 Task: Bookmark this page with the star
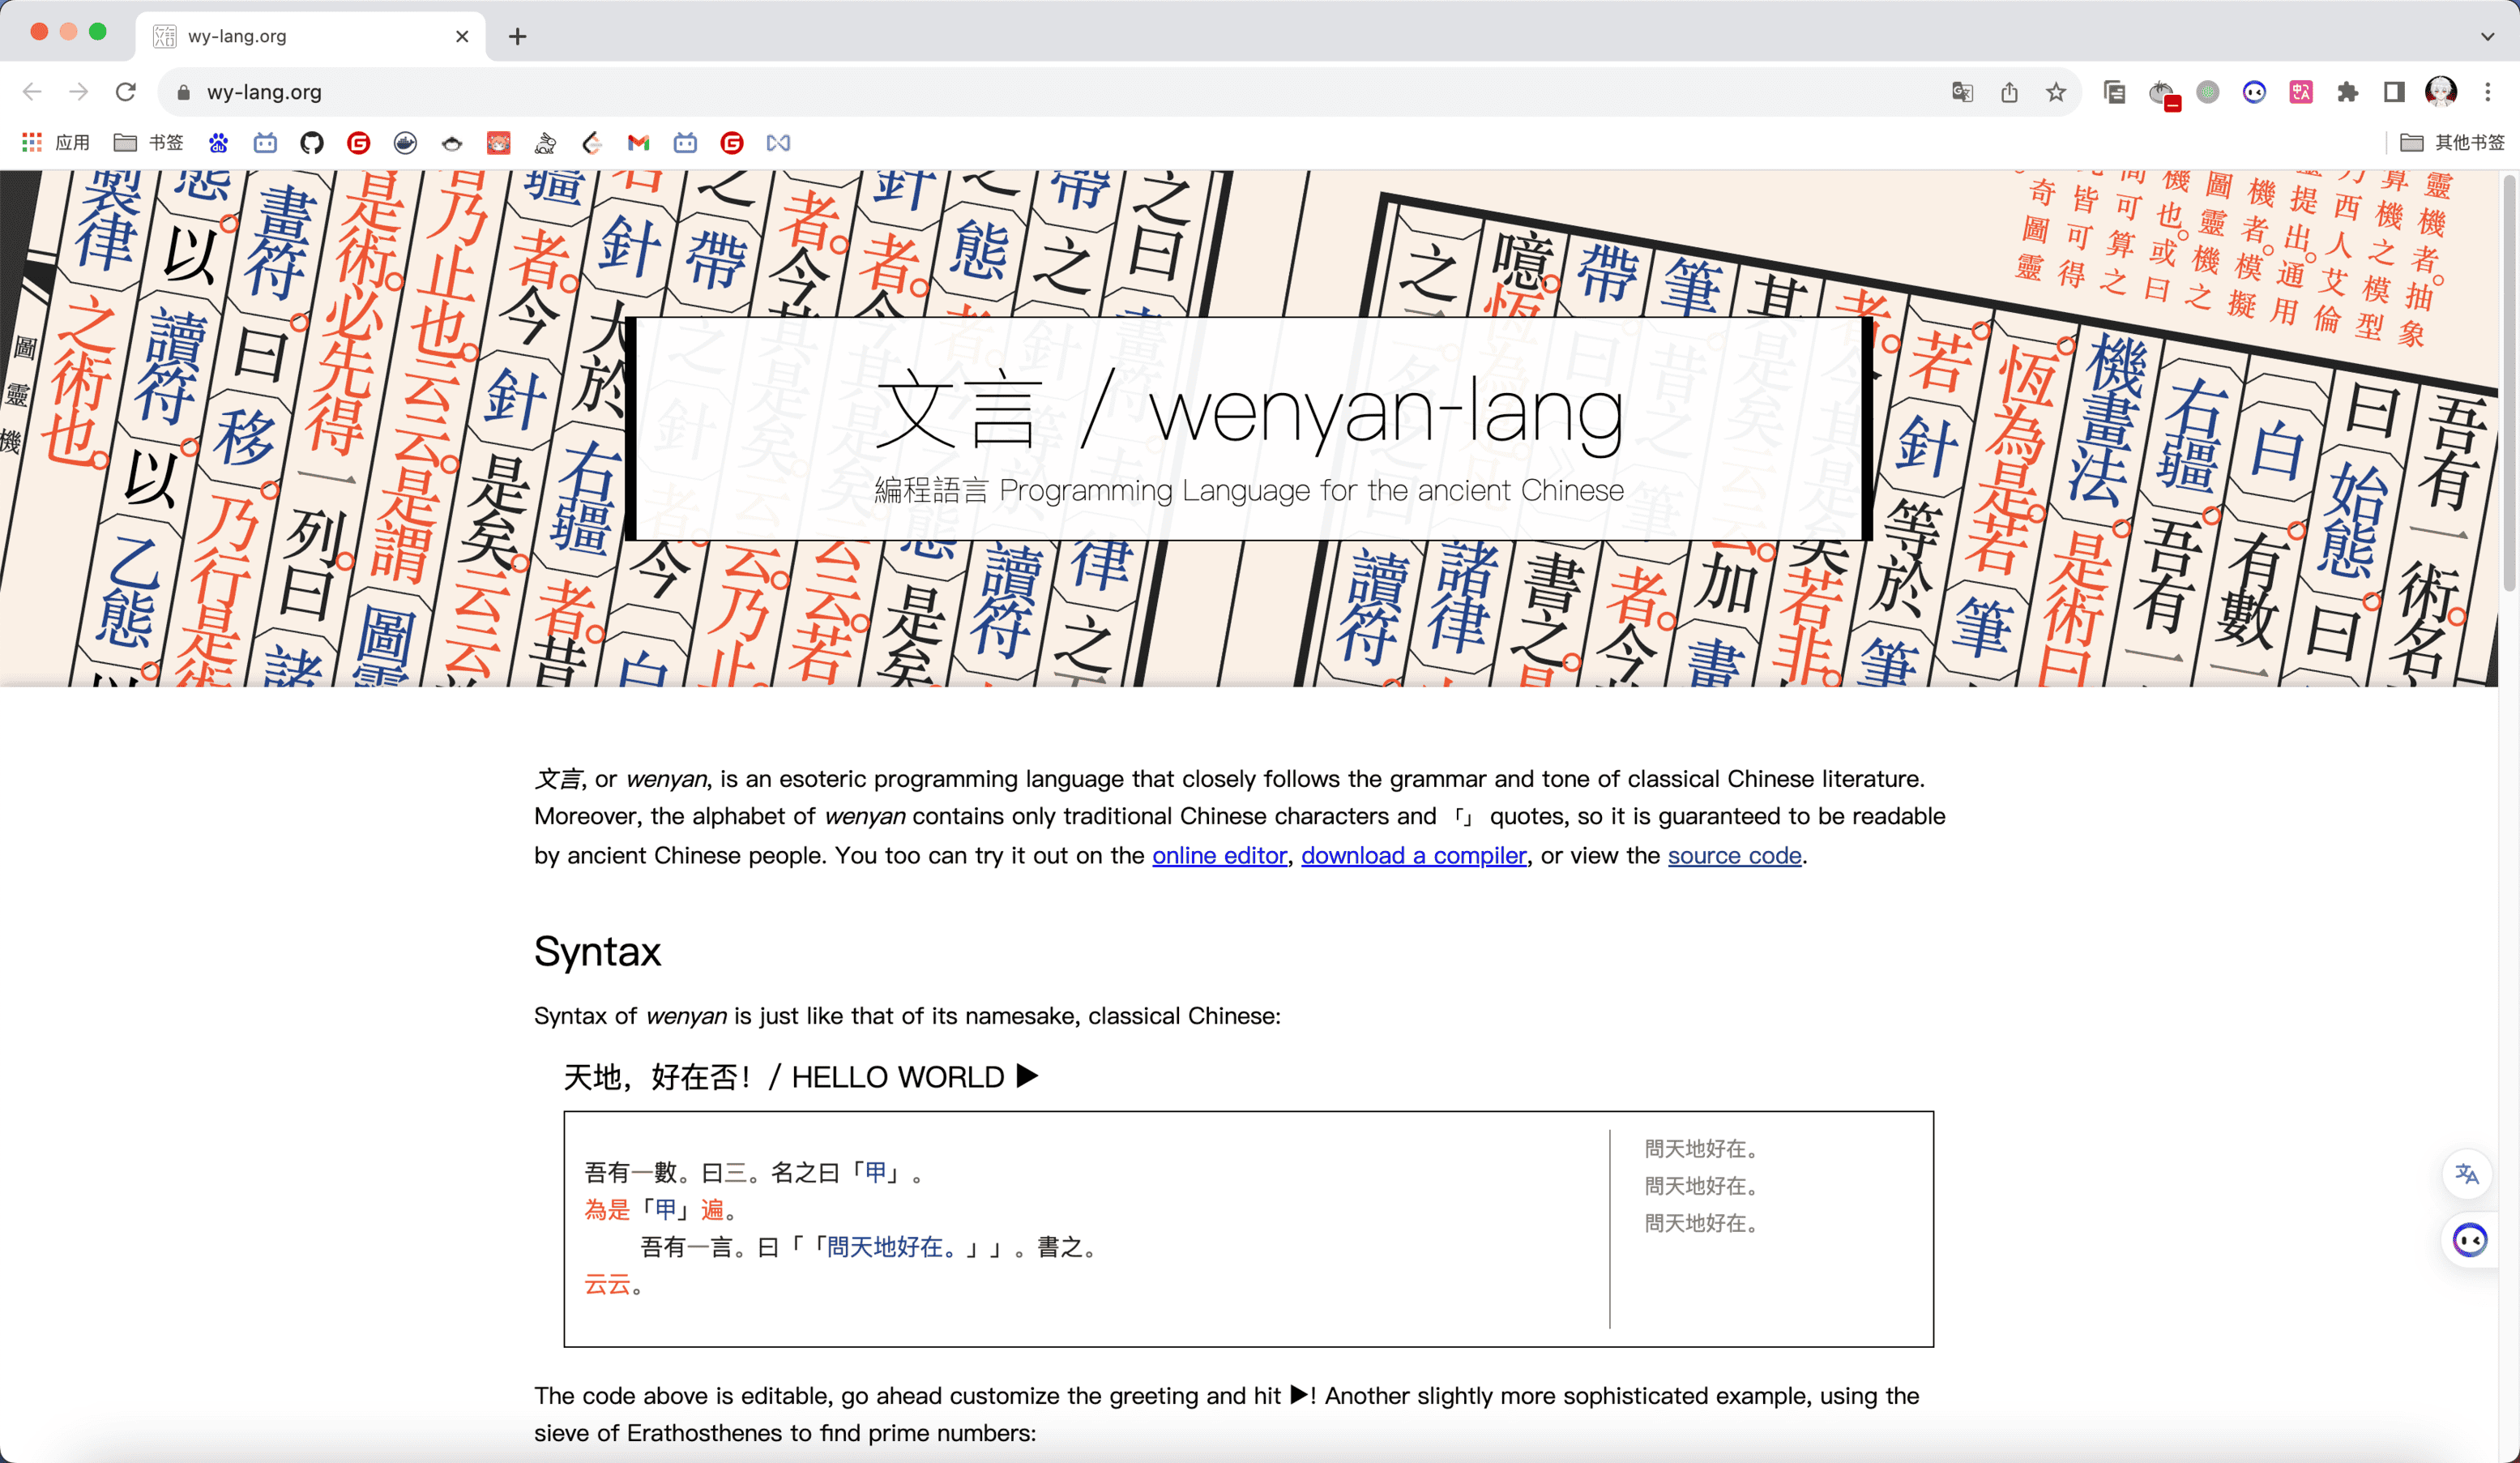coord(2056,92)
